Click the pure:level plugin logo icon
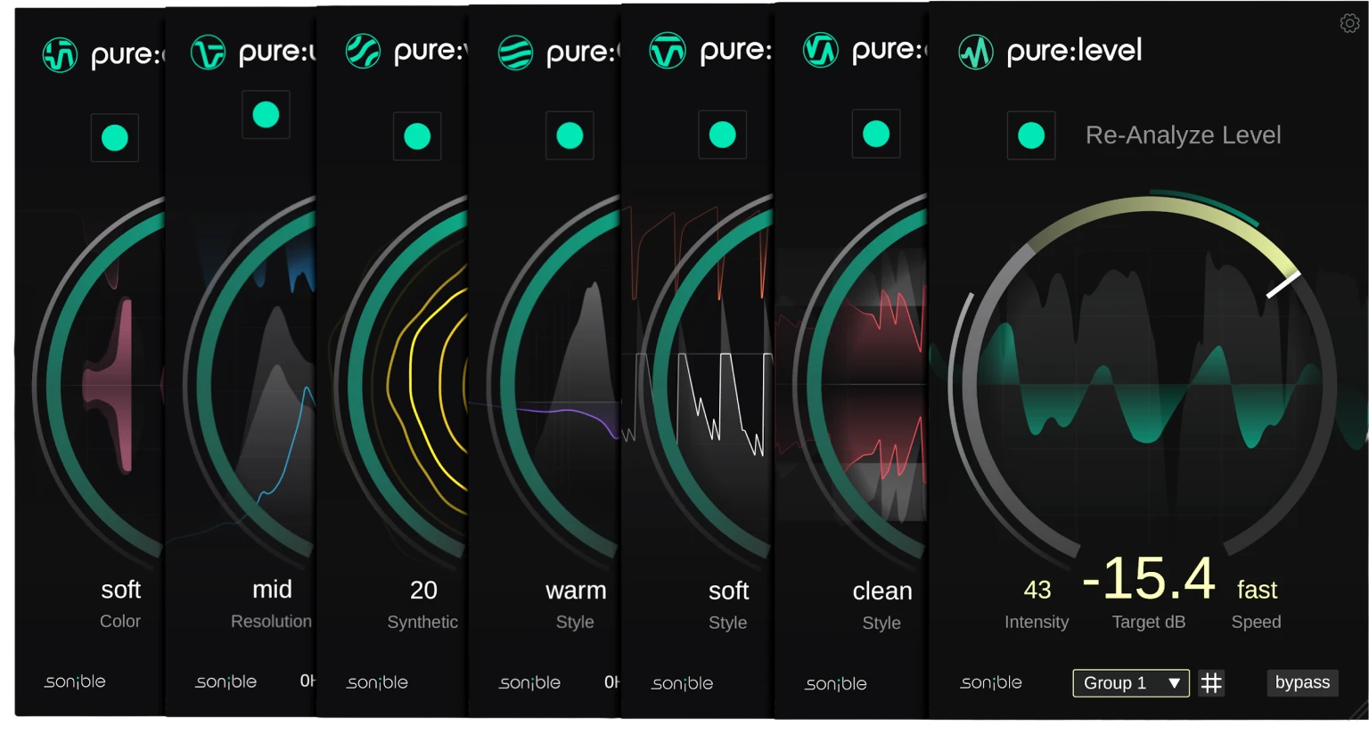The width and height of the screenshot is (1369, 734). click(x=974, y=51)
